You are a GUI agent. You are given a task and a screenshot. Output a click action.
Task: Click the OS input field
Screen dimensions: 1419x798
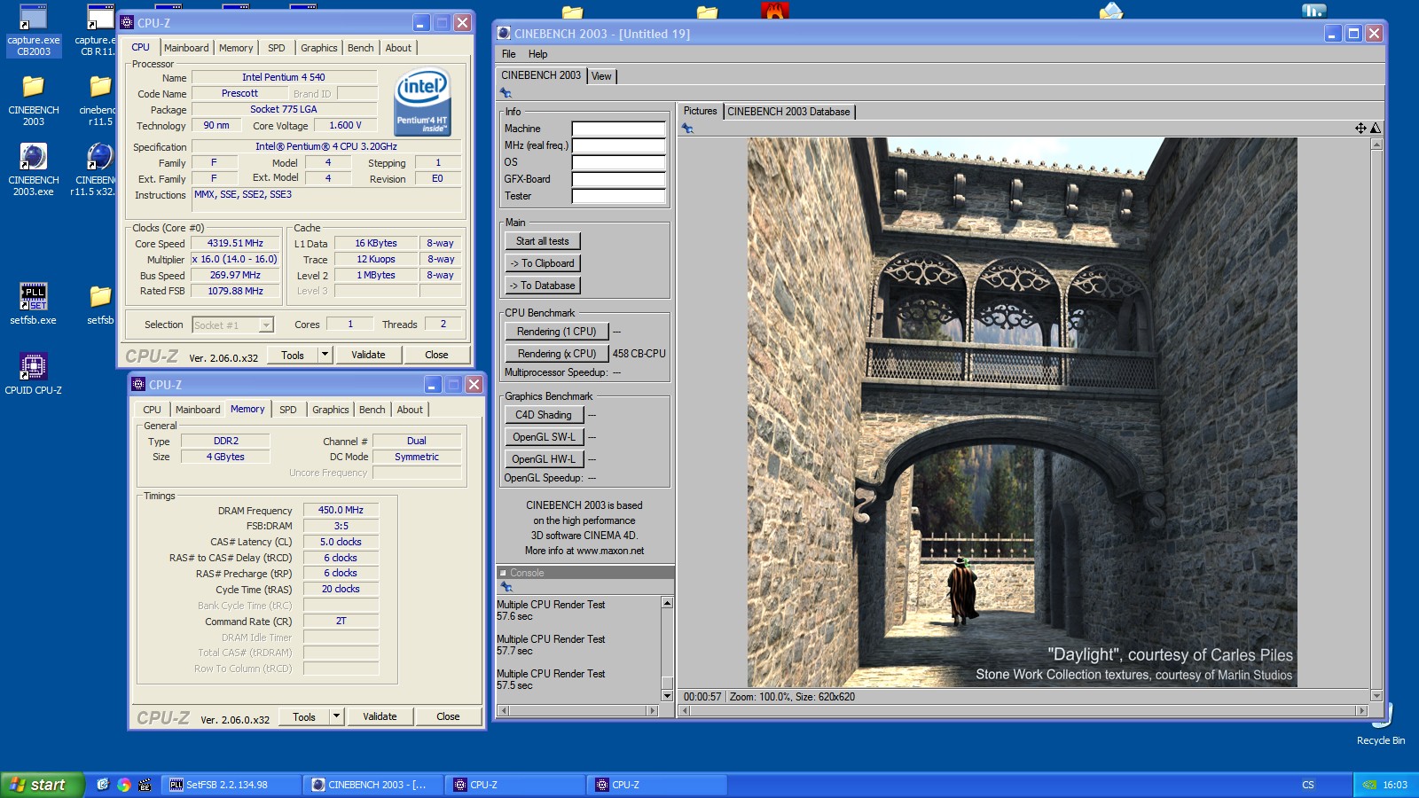pyautogui.click(x=618, y=162)
